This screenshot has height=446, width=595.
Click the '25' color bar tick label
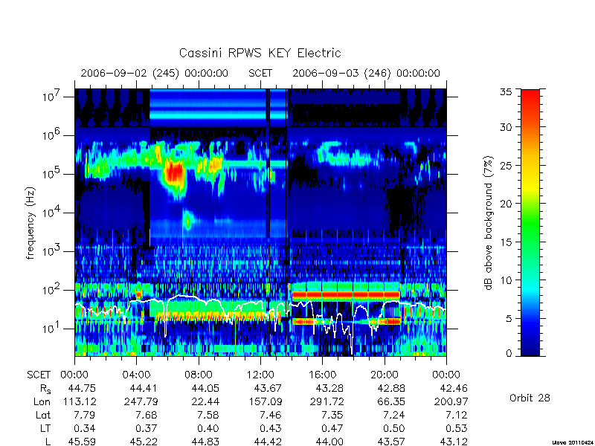point(506,165)
